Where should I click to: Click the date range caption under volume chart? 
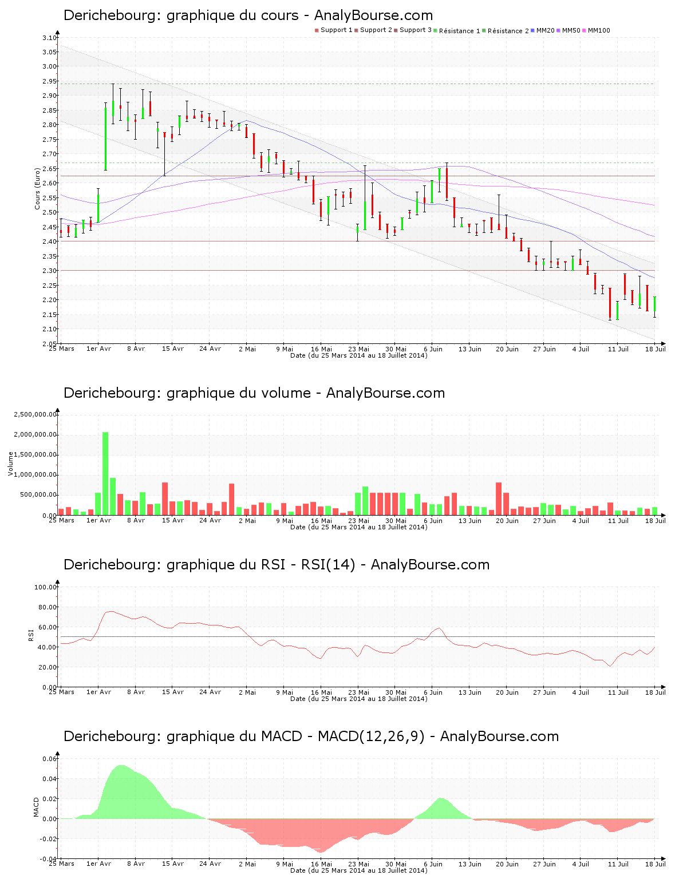359,527
